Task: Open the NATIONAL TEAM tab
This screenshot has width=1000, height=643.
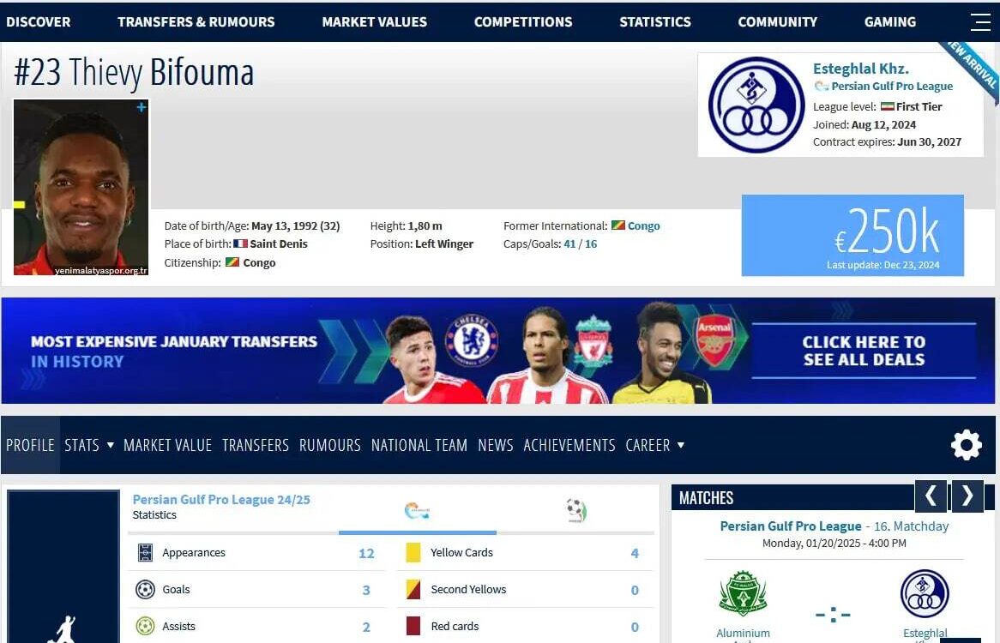Action: 419,445
